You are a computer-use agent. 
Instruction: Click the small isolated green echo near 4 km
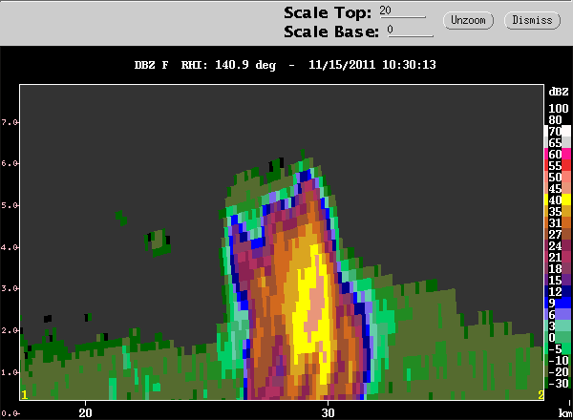[159, 242]
